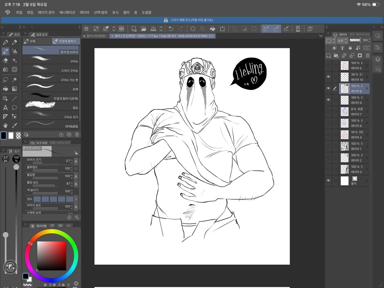Collapse the left tool palette dock arrows
The height and width of the screenshot is (288, 384).
(x=2, y=27)
